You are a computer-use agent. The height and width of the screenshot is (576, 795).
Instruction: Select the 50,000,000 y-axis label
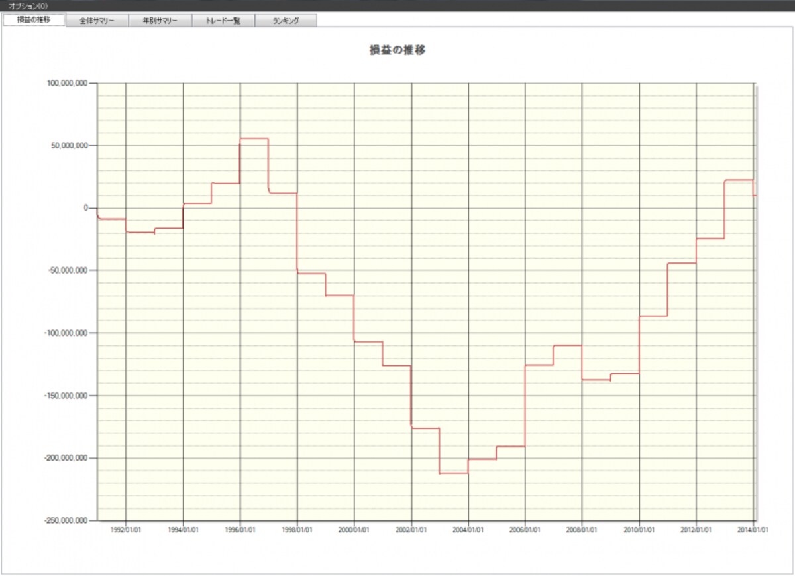[68, 145]
